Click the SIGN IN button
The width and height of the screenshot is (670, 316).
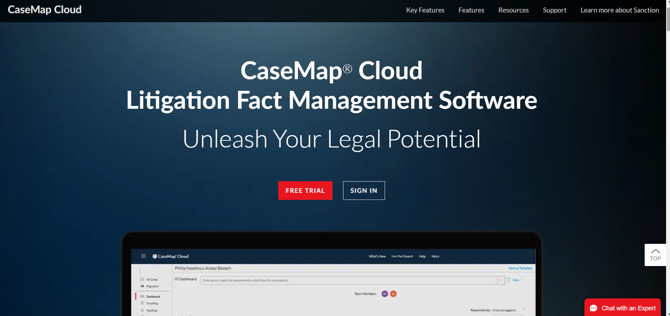pyautogui.click(x=364, y=190)
